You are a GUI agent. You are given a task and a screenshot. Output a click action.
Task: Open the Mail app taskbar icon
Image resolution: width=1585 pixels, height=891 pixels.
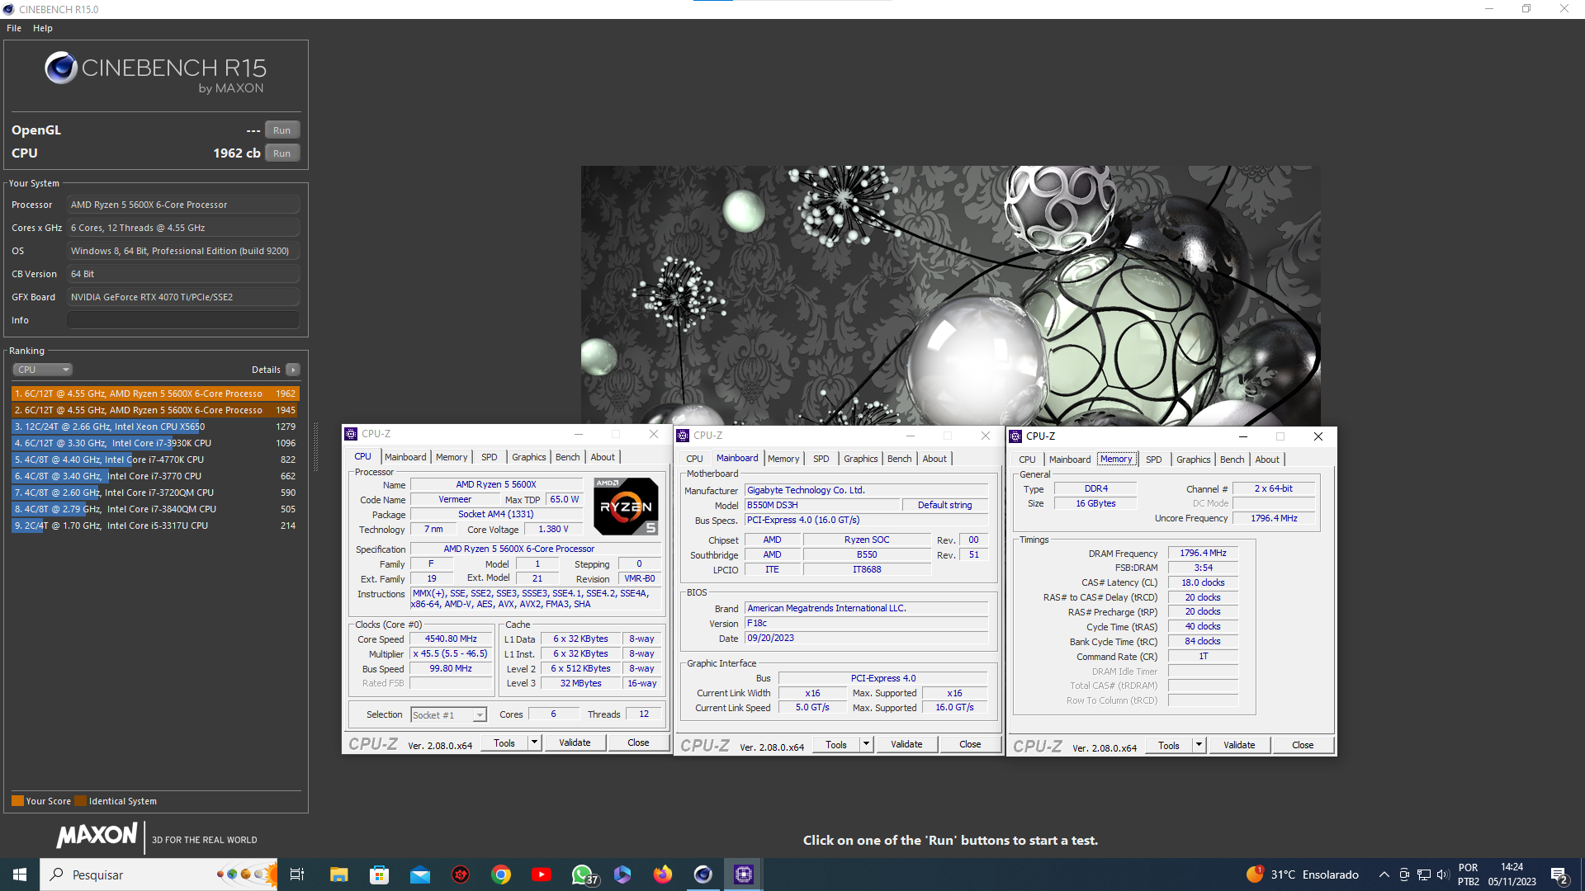tap(420, 874)
